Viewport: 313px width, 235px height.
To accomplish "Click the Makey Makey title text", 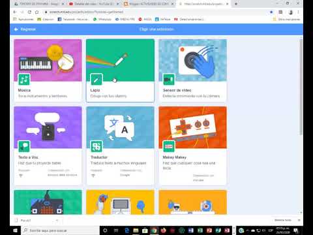I will 175,157.
